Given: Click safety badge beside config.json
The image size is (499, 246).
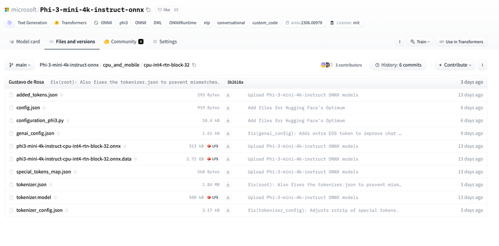Looking at the screenshot, I should 44,108.
